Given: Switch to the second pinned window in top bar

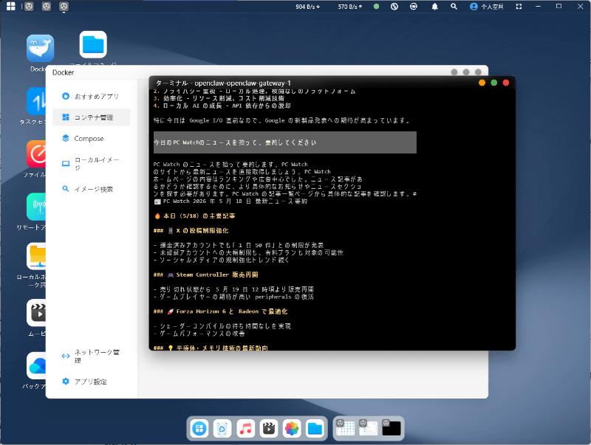Looking at the screenshot, I should pos(47,7).
